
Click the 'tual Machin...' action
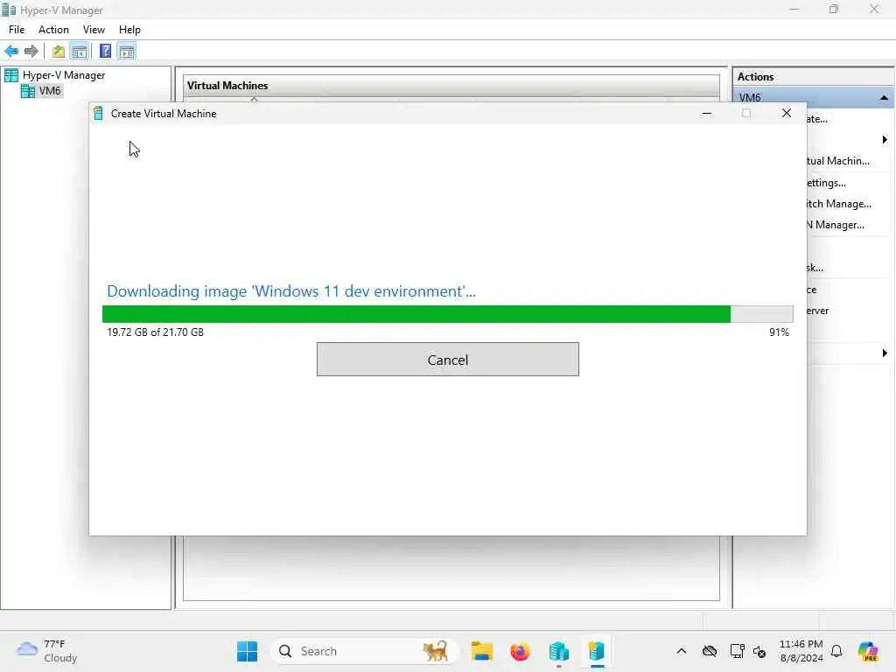pos(838,161)
